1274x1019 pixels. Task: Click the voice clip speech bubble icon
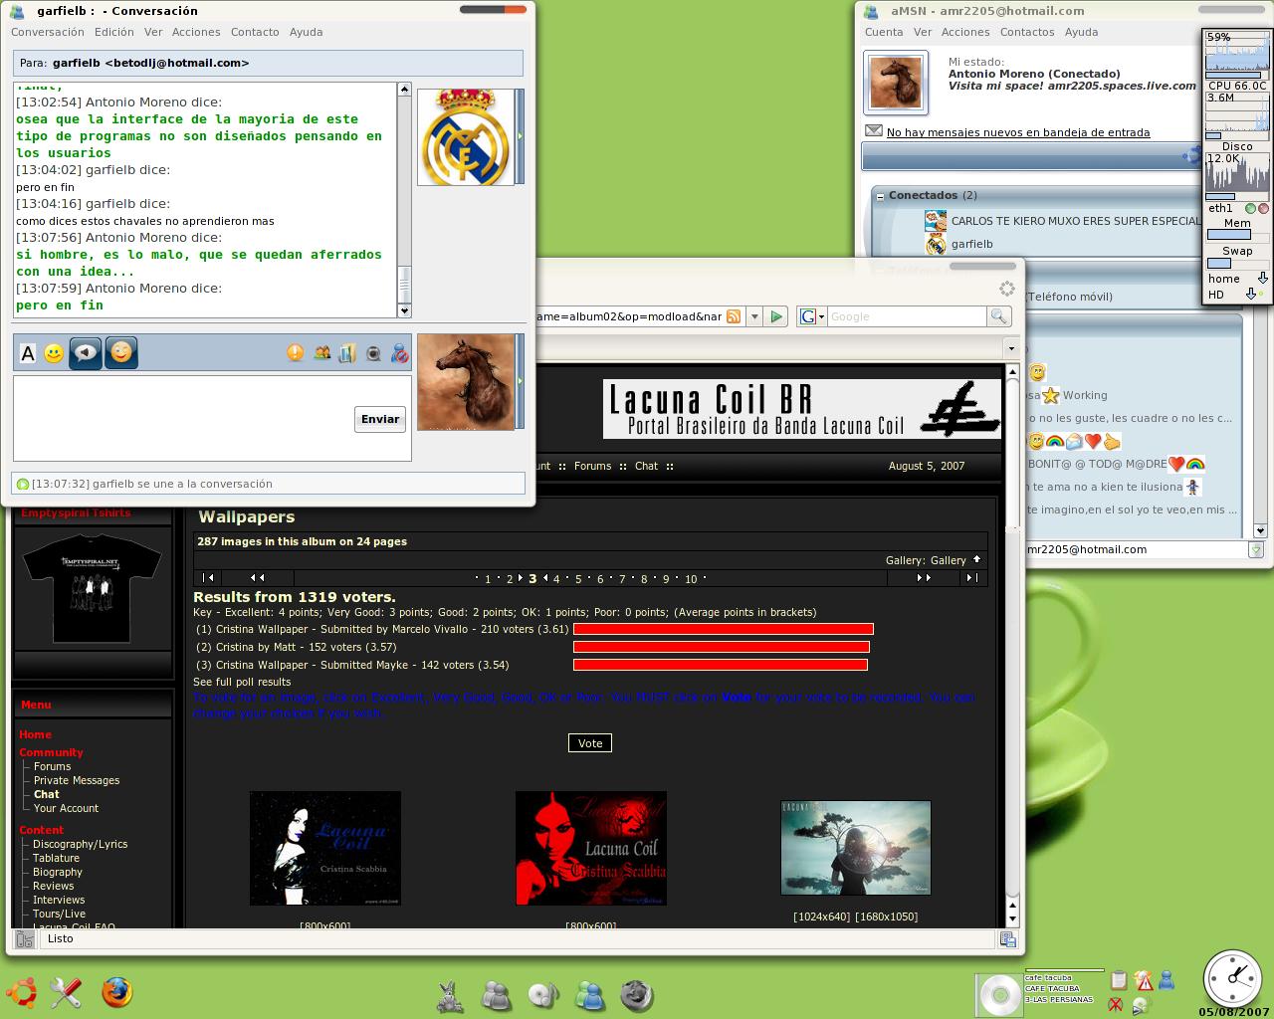point(86,352)
